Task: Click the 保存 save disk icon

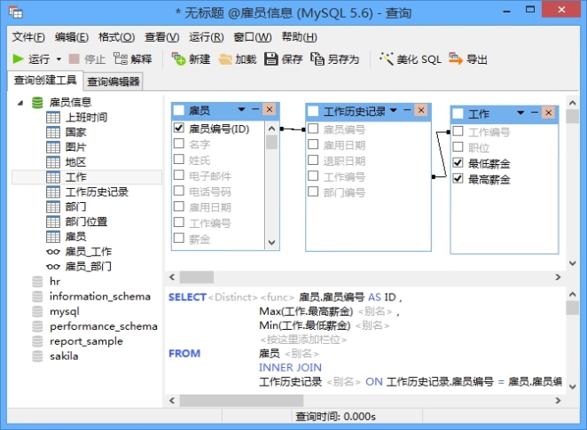Action: click(271, 59)
